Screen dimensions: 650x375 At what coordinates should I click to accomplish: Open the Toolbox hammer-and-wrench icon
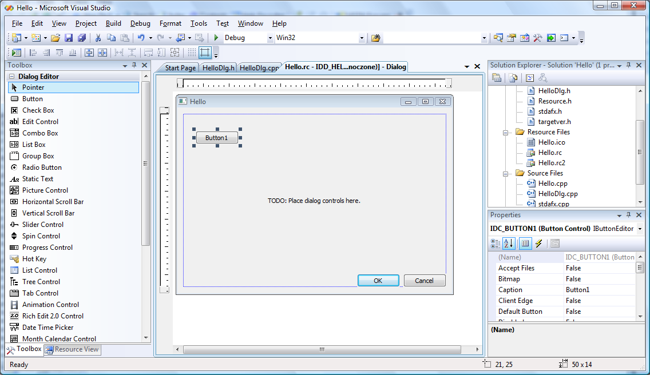tap(538, 38)
